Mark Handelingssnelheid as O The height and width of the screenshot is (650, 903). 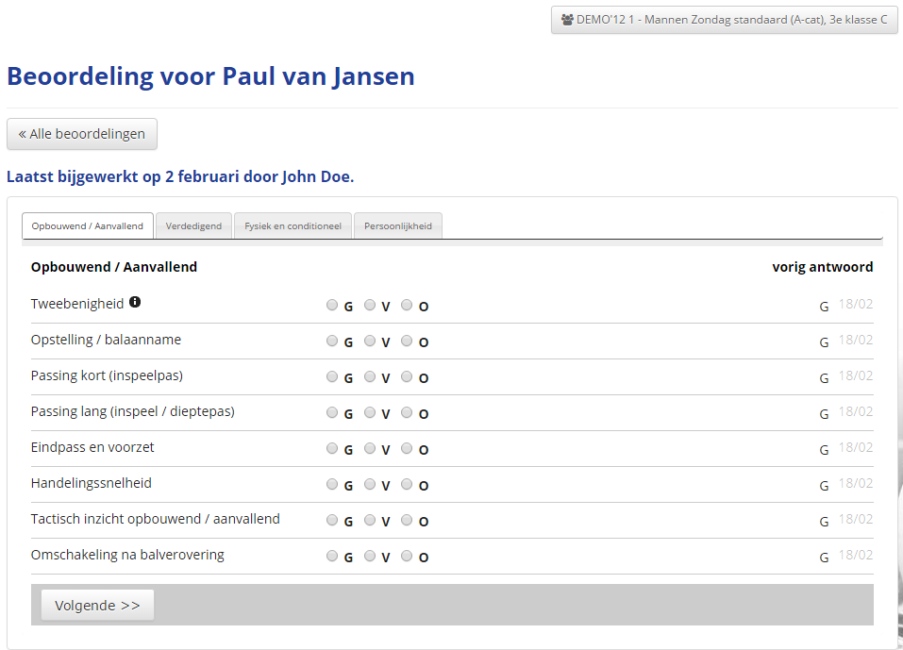(407, 484)
